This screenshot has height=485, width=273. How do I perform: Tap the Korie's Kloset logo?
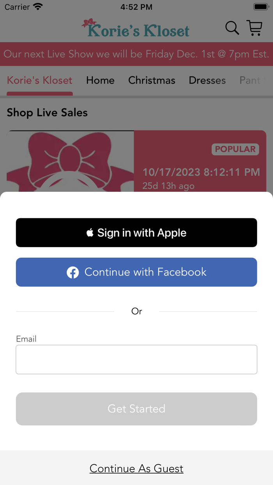click(x=135, y=28)
